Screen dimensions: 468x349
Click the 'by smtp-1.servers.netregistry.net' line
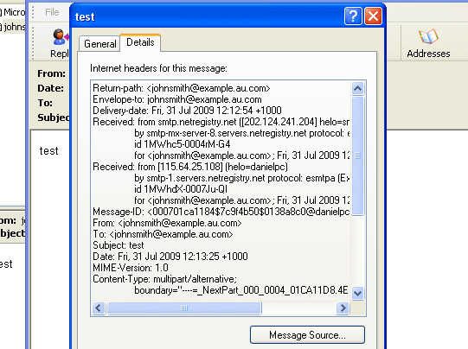[x=241, y=178]
